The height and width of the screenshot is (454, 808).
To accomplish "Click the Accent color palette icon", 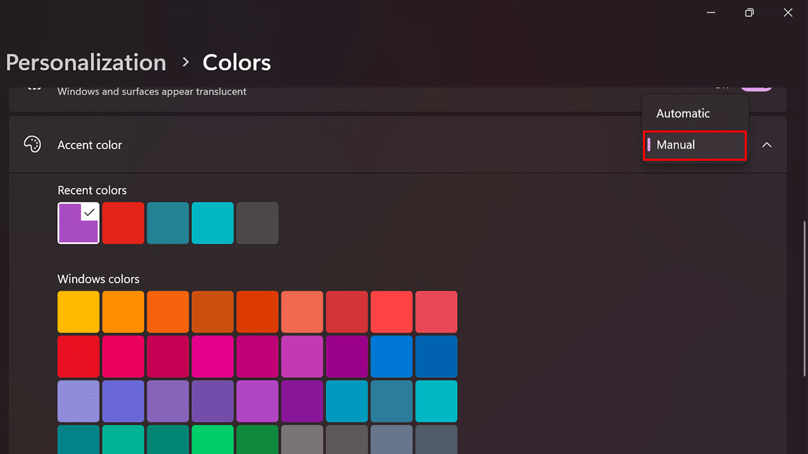I will [33, 144].
